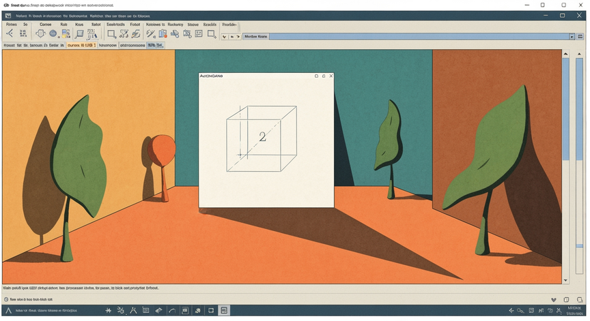Click the wireframe cube in the dialog

click(262, 138)
